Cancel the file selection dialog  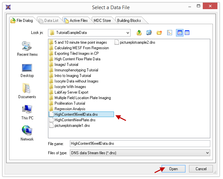[201, 169]
